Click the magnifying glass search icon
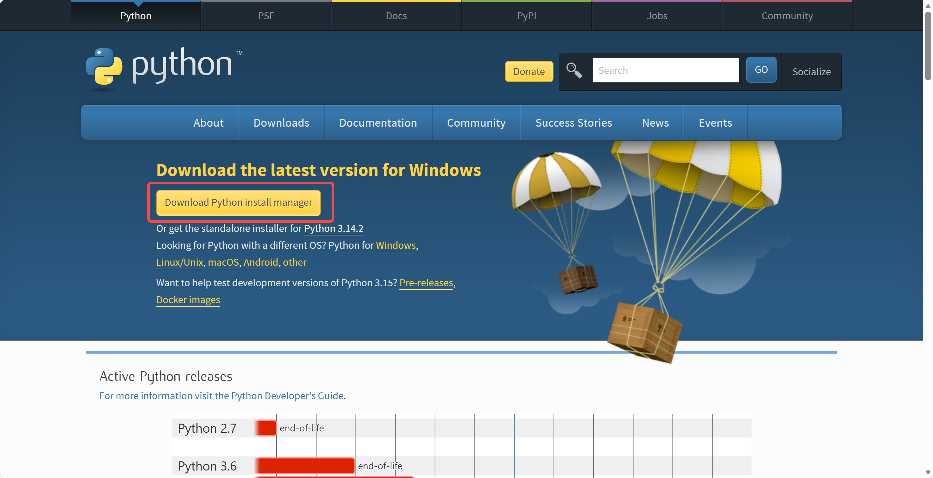Screen dimensions: 933x478 (x=574, y=70)
